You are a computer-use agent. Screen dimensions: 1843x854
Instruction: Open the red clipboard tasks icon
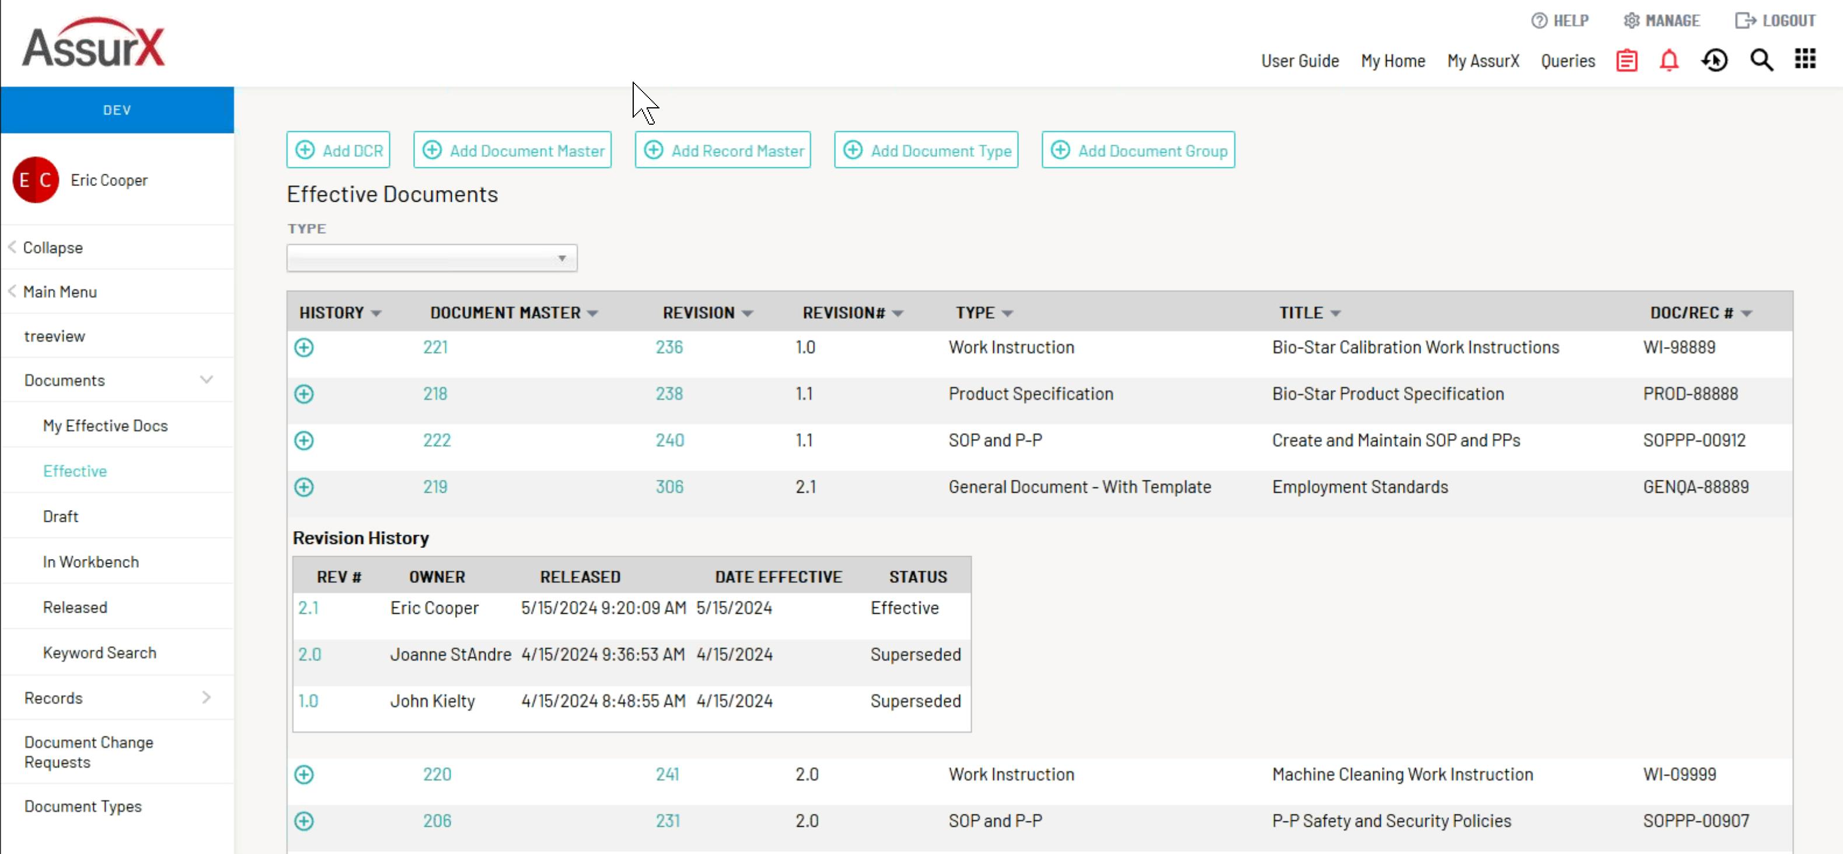click(1626, 61)
